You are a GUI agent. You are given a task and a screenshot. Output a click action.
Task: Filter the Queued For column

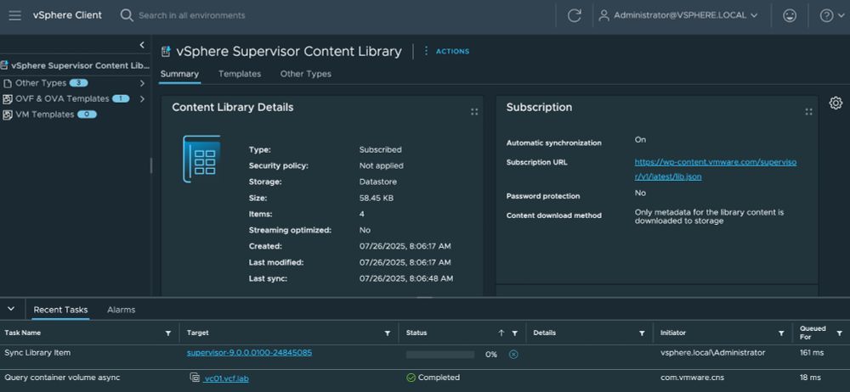click(x=840, y=333)
